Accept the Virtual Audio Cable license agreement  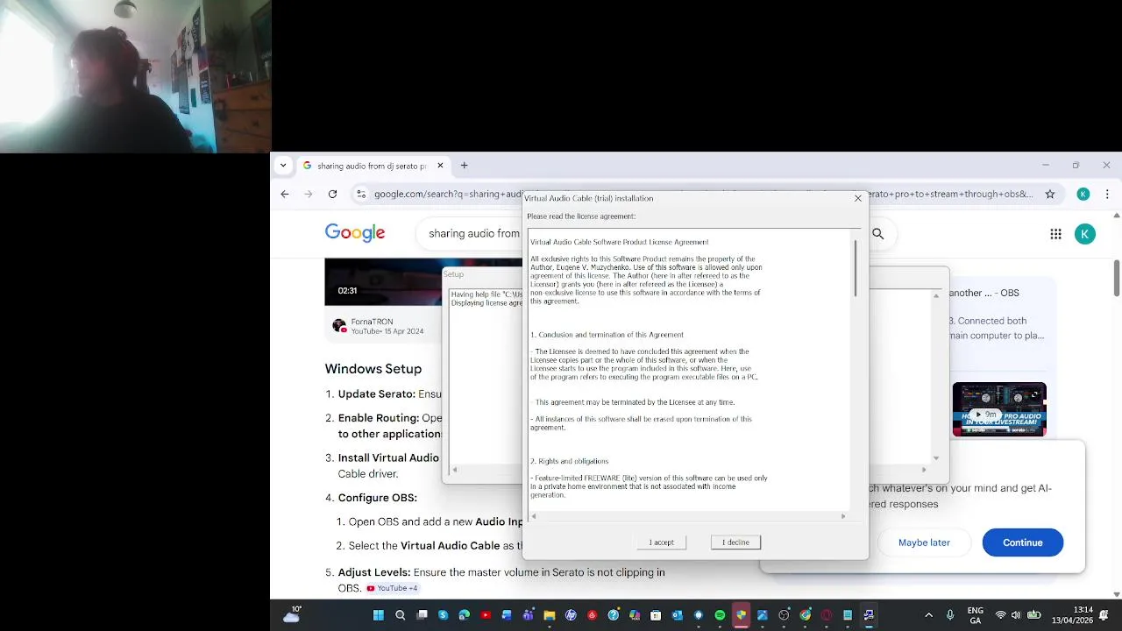click(x=661, y=542)
